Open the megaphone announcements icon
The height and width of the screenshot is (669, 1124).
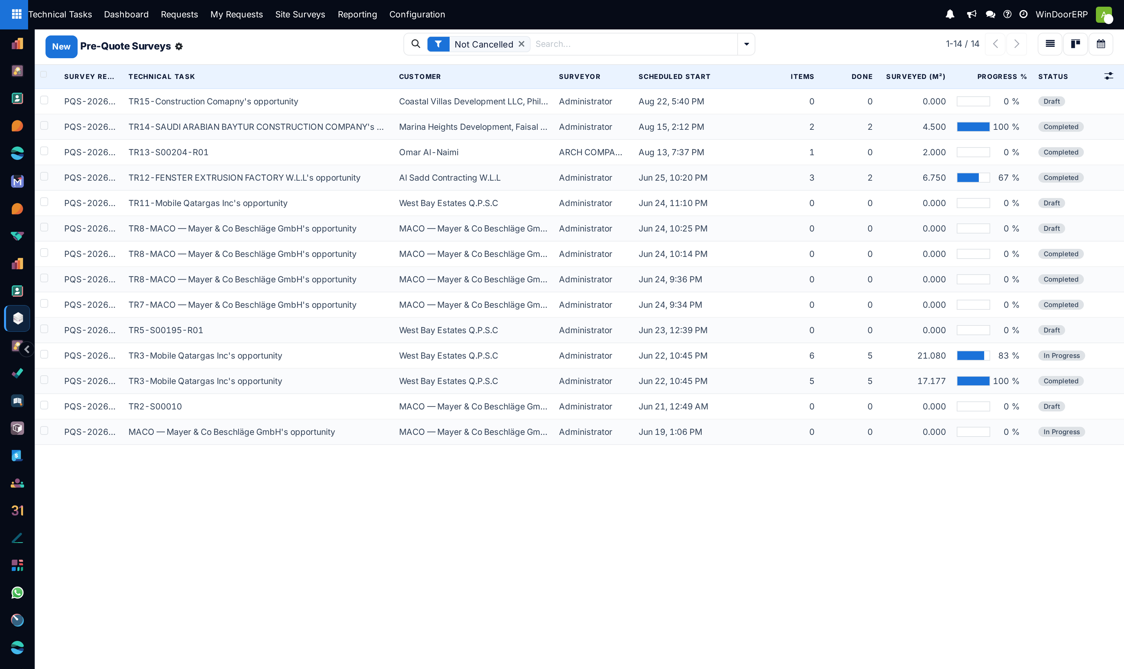pyautogui.click(x=971, y=14)
